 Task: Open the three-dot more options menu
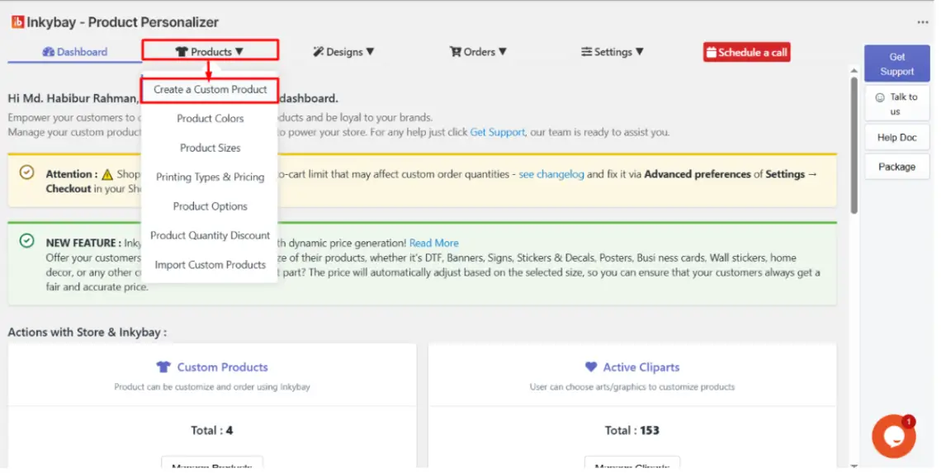tap(922, 22)
